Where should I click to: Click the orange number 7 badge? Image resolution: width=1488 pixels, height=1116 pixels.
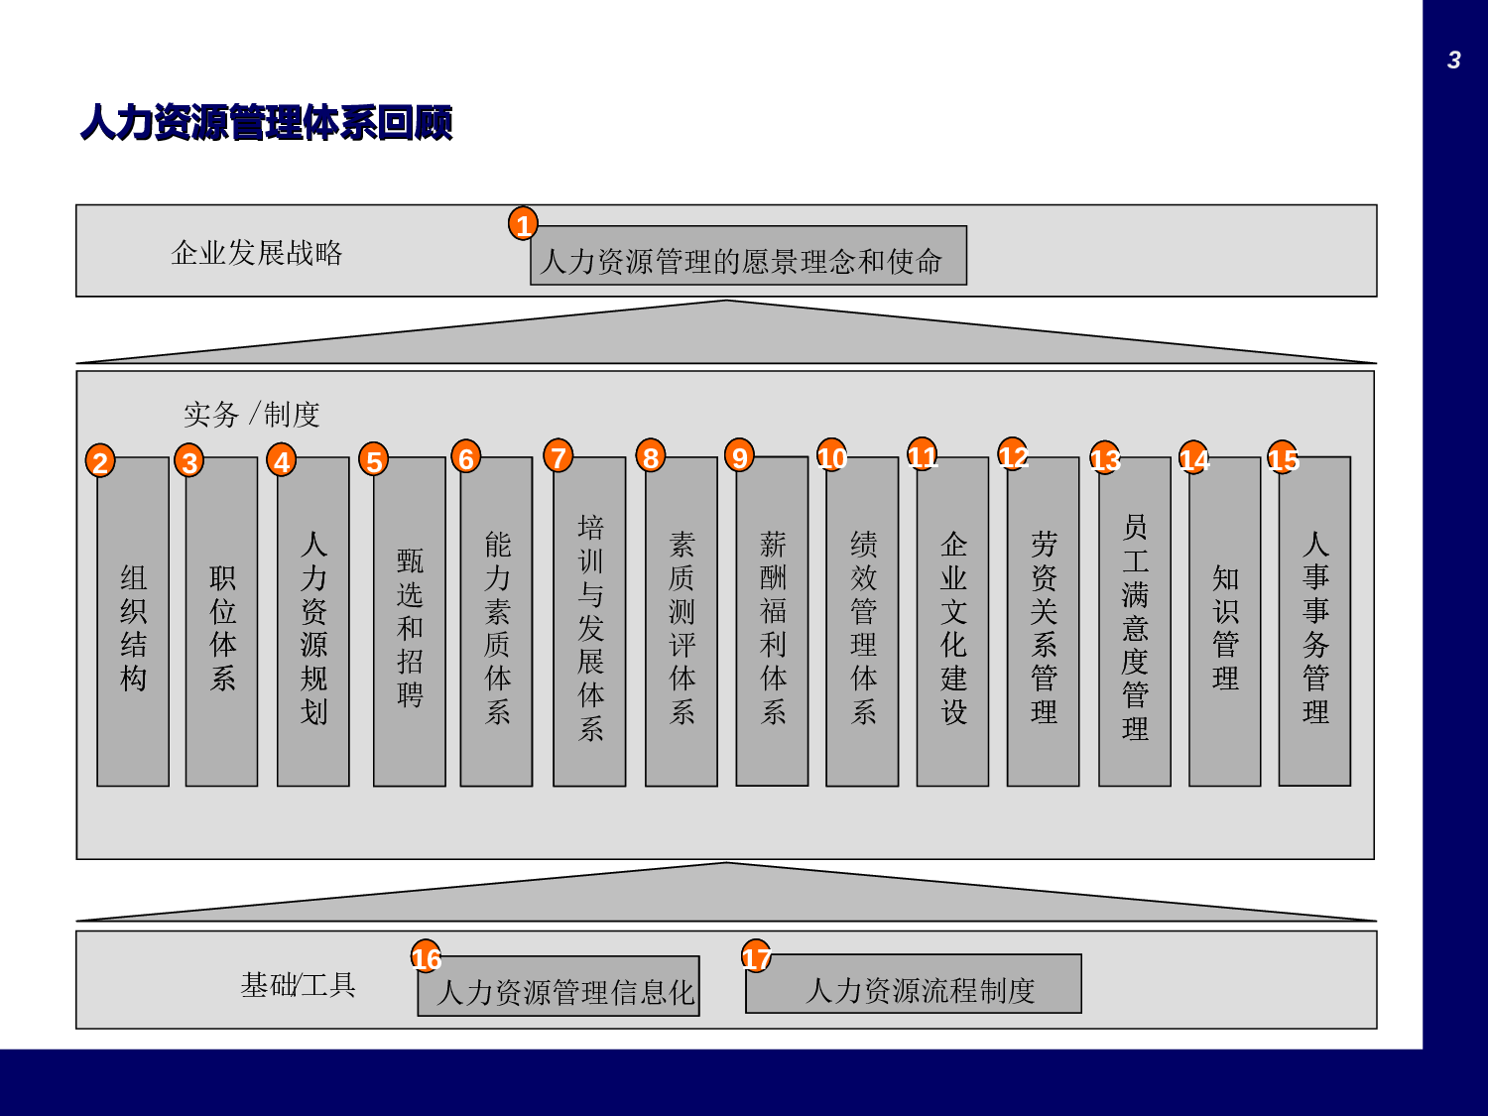point(558,456)
